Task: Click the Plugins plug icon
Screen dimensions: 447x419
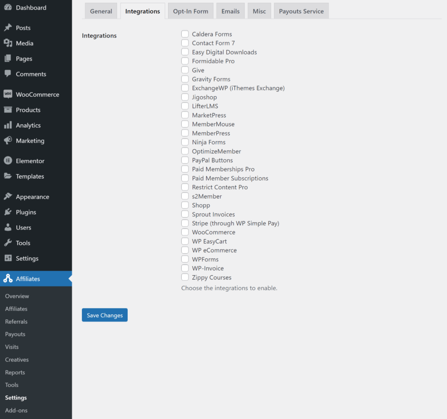Action: coord(8,212)
